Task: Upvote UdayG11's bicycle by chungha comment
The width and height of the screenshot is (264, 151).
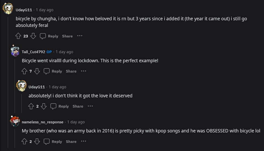Action: (18, 36)
